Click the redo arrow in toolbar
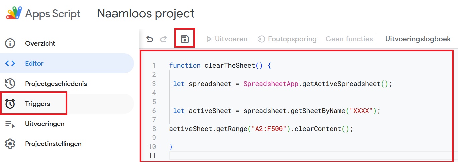 coord(163,39)
